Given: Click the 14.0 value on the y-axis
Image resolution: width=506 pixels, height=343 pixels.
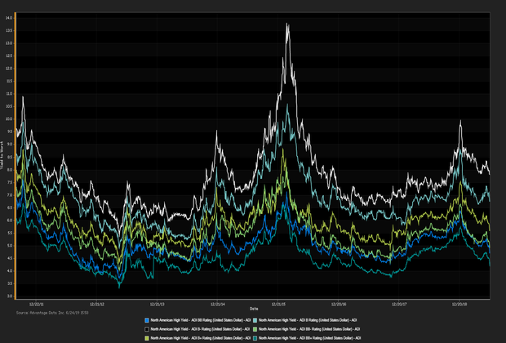Looking at the screenshot, I should tap(9, 18).
